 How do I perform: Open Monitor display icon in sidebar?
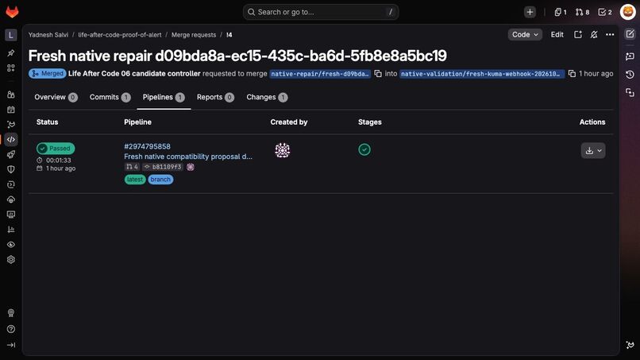pyautogui.click(x=11, y=215)
